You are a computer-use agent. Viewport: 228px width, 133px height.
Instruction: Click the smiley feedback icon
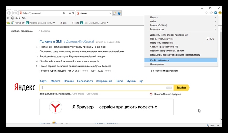tap(220, 13)
